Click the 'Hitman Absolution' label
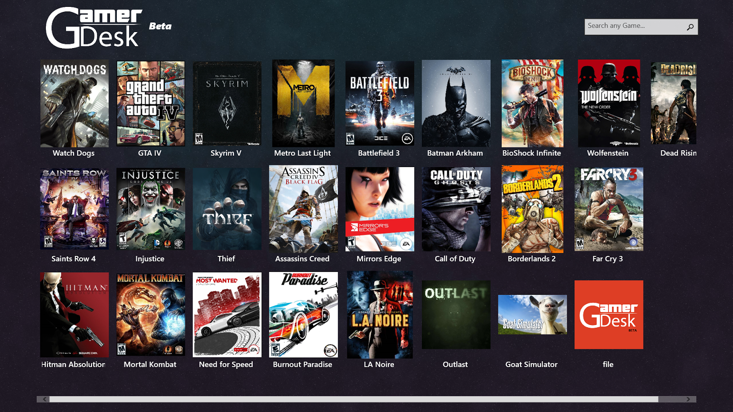 tap(73, 364)
